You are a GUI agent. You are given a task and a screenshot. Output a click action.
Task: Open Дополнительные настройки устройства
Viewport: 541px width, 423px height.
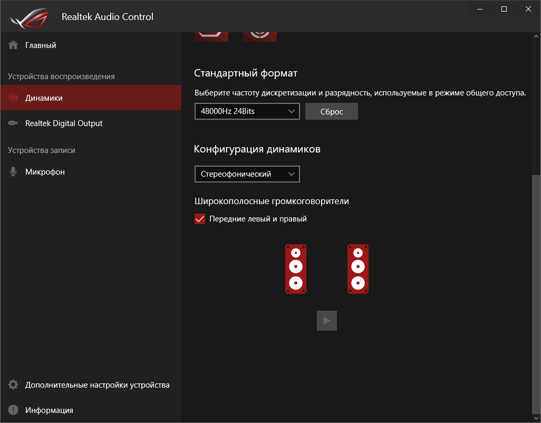pyautogui.click(x=97, y=385)
